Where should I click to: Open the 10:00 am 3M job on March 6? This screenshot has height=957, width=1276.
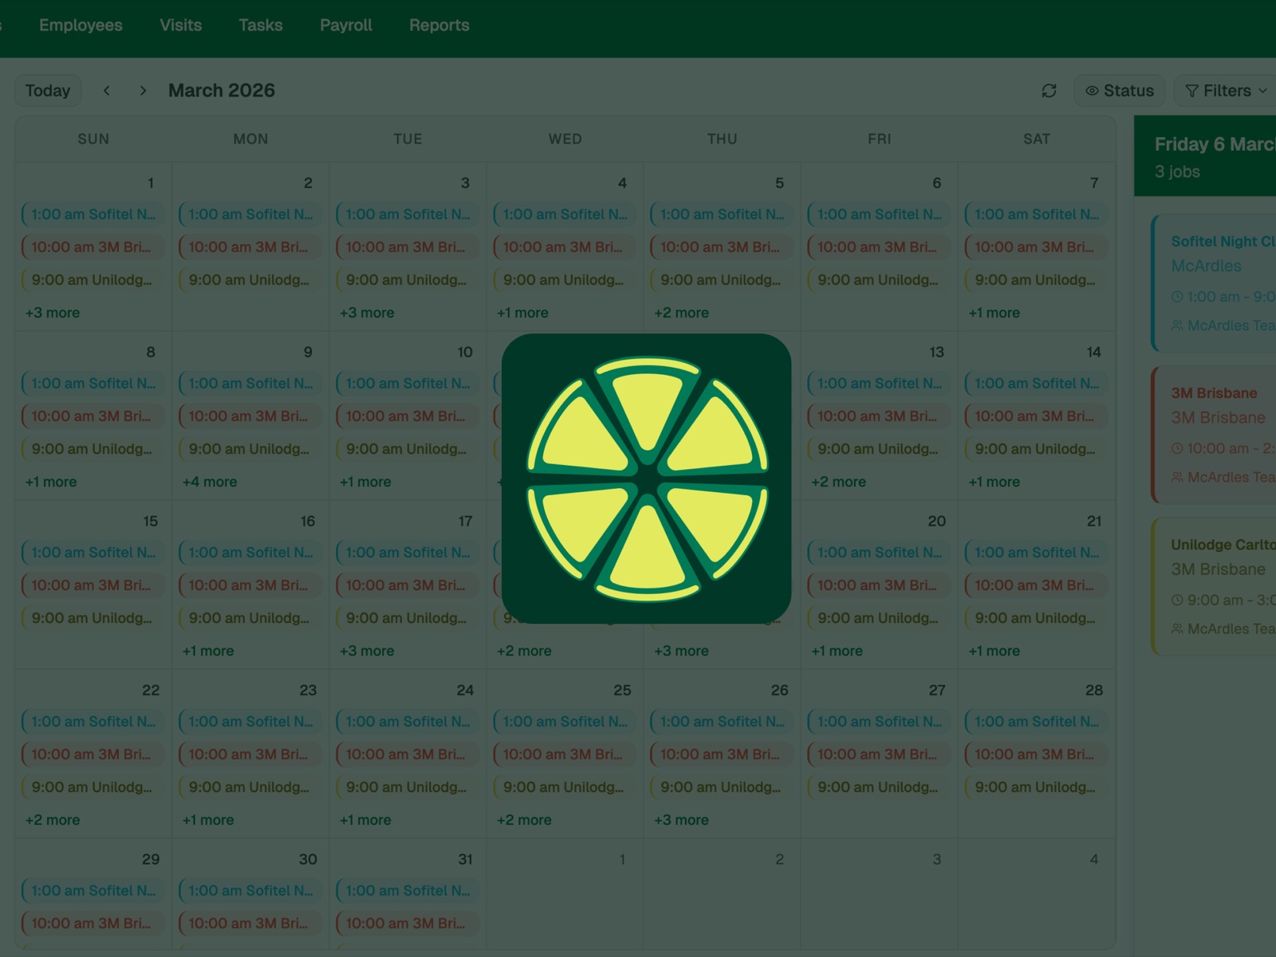coord(879,247)
